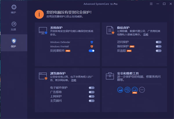Select the 保护 protection tab
174x119 pixels.
tap(14, 43)
